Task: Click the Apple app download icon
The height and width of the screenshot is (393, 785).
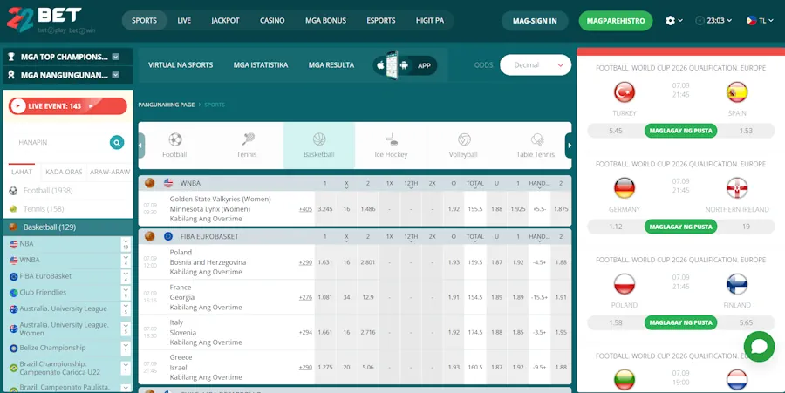Action: pos(380,65)
